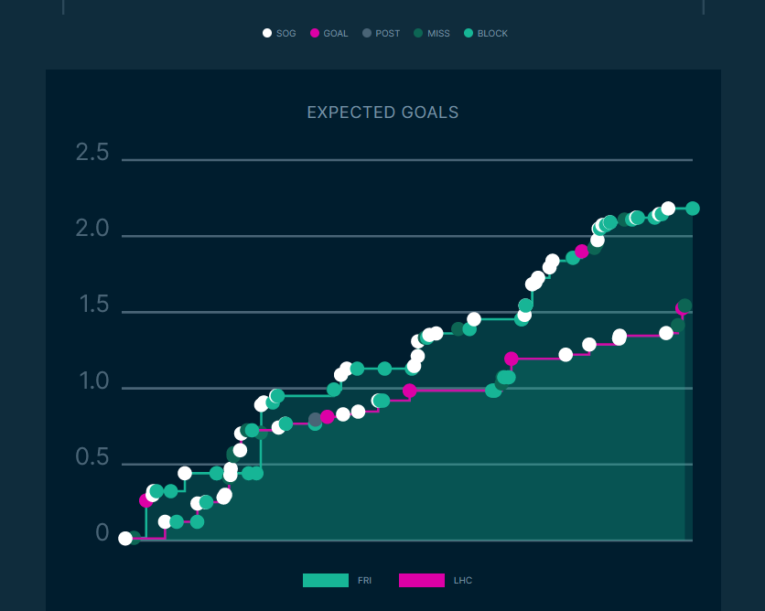Image resolution: width=765 pixels, height=611 pixels.
Task: Click the teal FRI team color swatch
Action: point(326,580)
